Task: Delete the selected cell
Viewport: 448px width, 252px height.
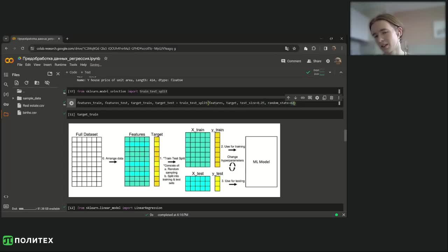Action: (331, 98)
